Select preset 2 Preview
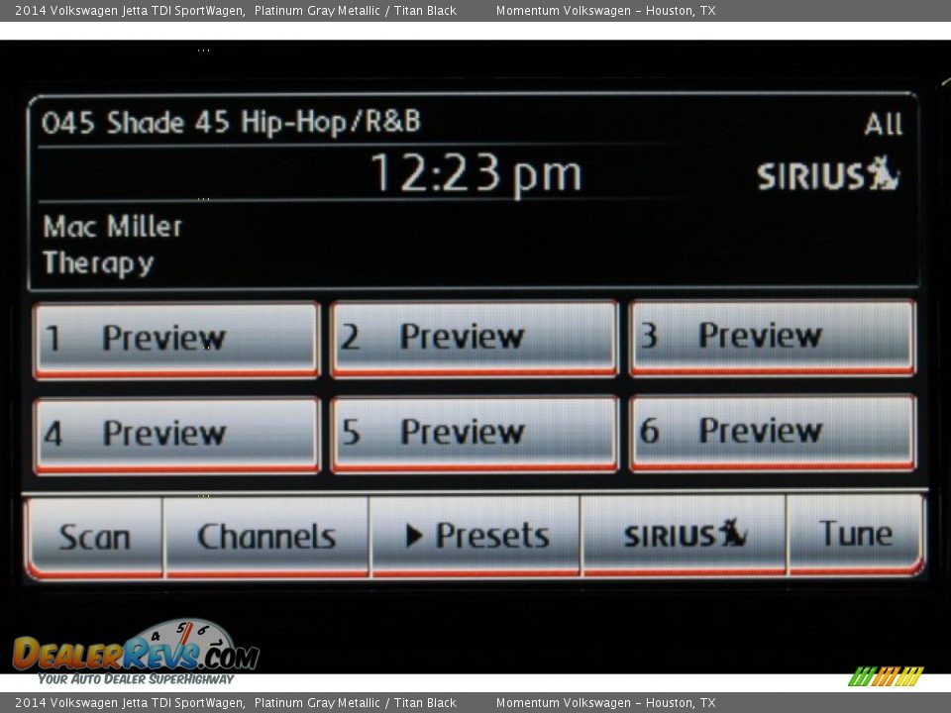The width and height of the screenshot is (951, 713). point(475,338)
